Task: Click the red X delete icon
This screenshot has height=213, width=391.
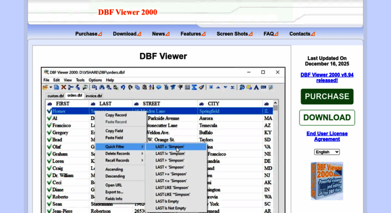Action: pyautogui.click(x=63, y=87)
